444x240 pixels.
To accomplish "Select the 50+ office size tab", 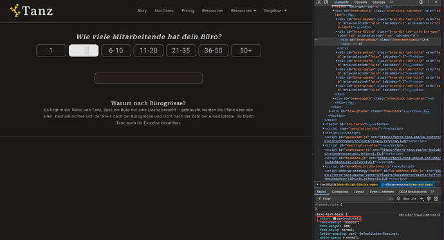I will coord(246,51).
